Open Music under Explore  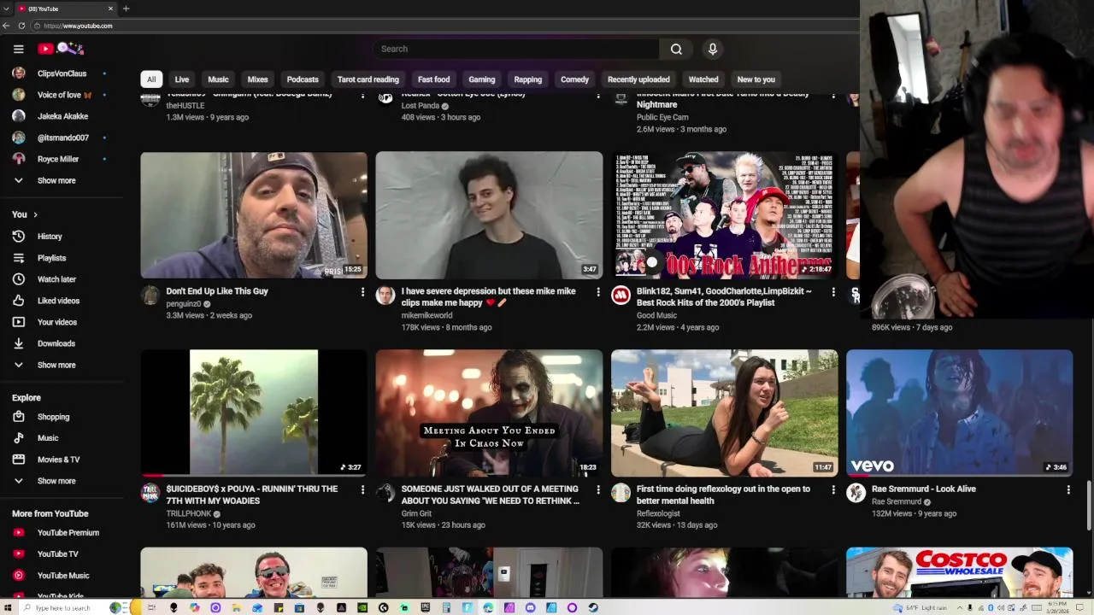pyautogui.click(x=48, y=438)
